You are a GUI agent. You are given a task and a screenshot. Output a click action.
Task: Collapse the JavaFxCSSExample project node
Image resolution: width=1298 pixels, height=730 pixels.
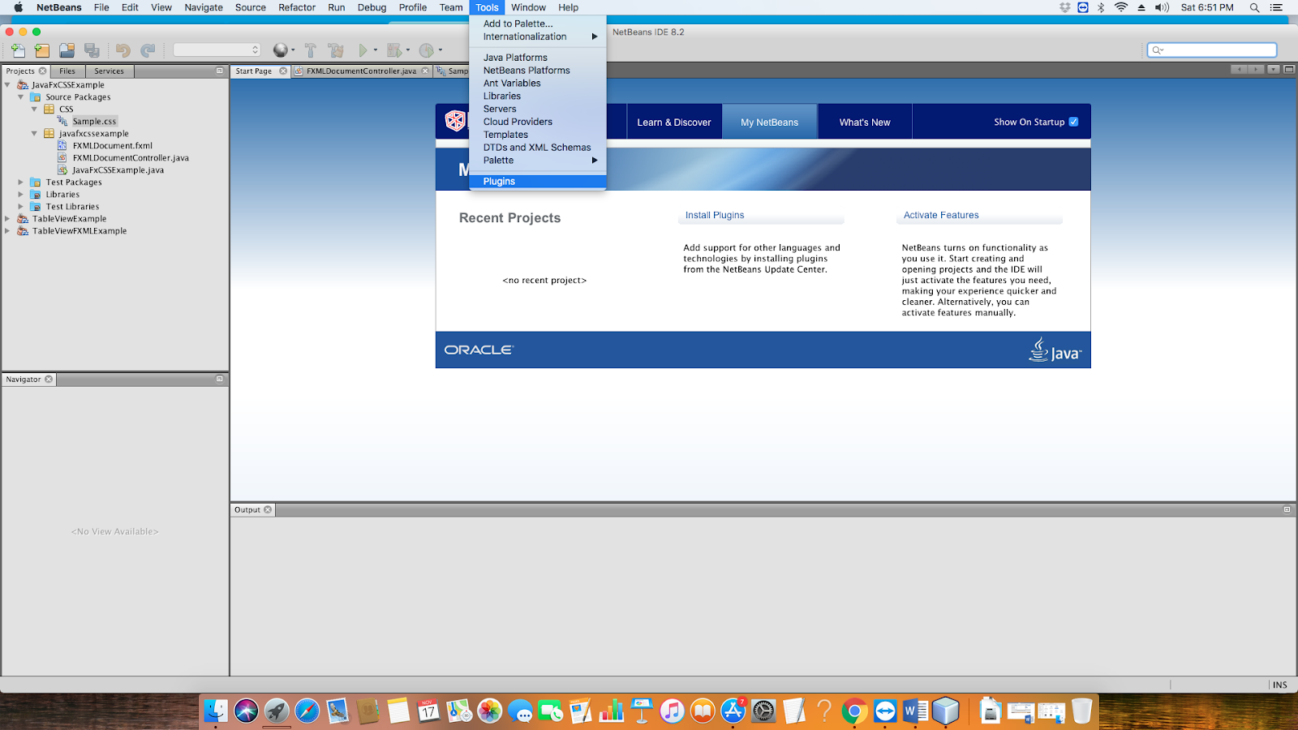click(x=7, y=84)
